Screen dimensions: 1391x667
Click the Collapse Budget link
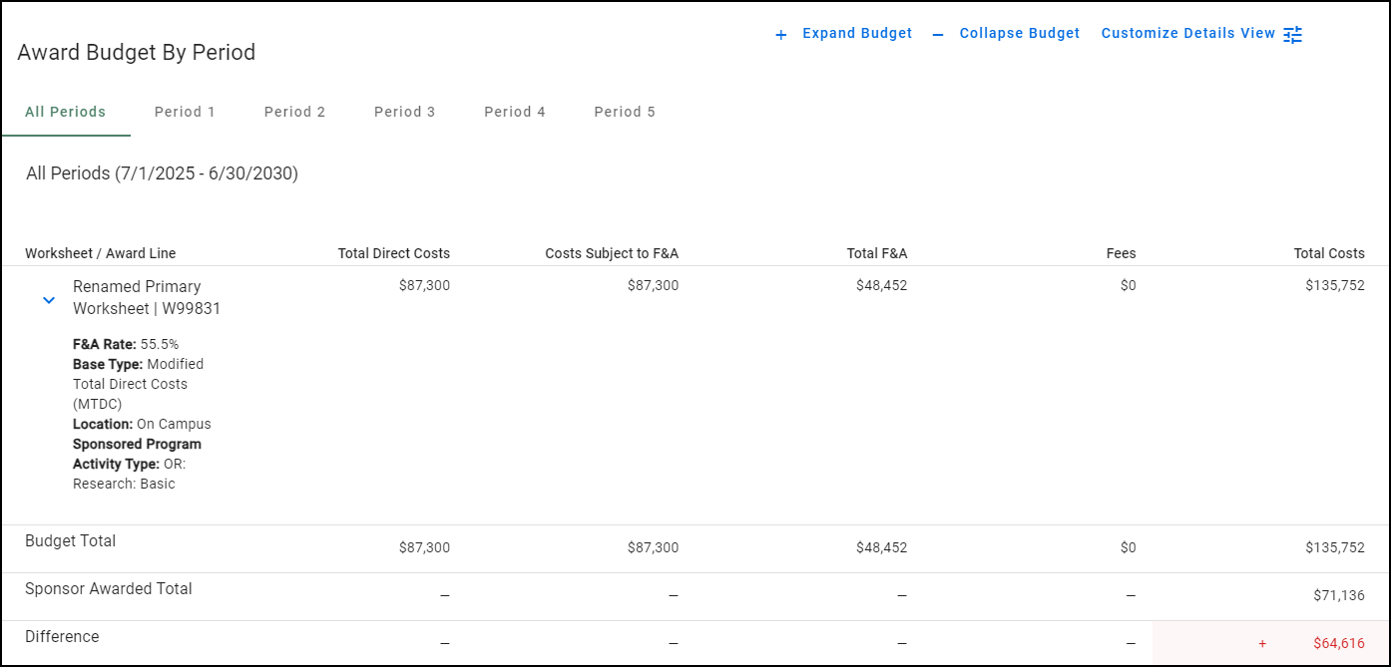(1019, 34)
